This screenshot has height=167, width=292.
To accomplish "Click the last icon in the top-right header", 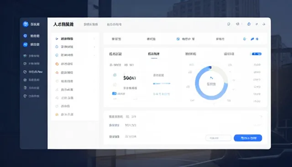I will (264, 24).
